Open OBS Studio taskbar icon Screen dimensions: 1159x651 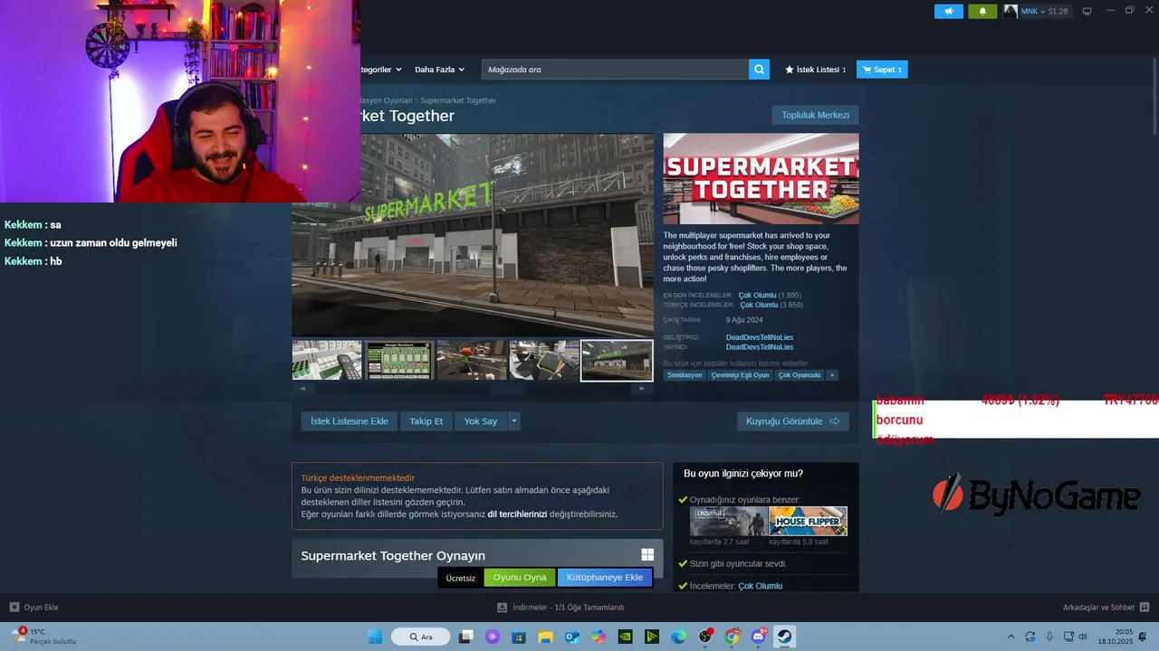pyautogui.click(x=705, y=637)
